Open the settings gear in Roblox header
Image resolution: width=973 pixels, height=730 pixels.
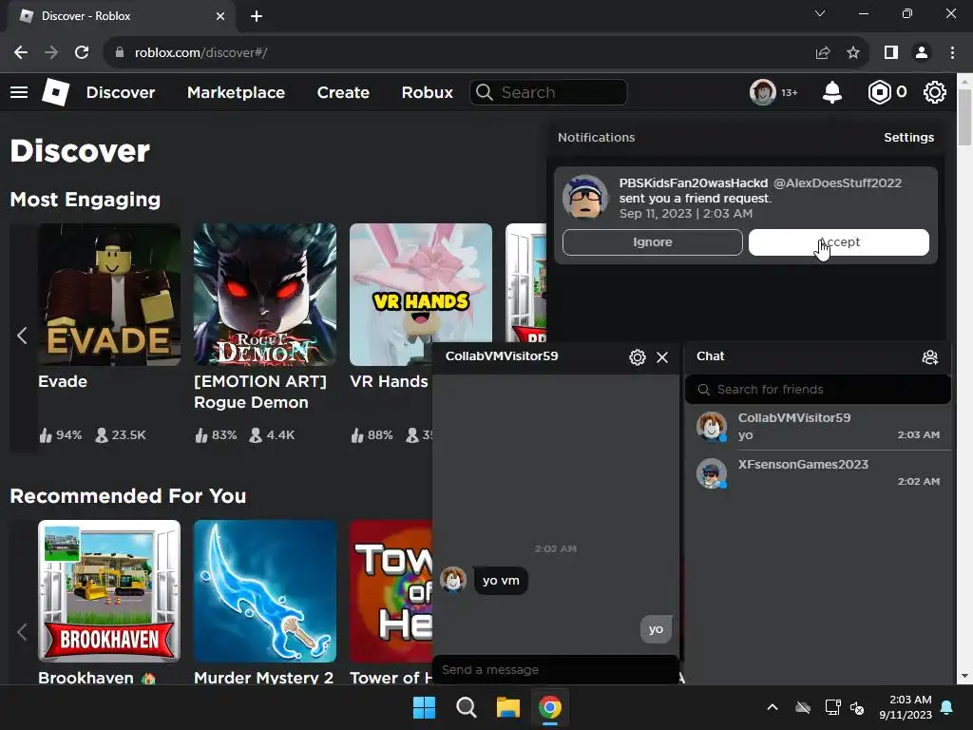(x=935, y=92)
